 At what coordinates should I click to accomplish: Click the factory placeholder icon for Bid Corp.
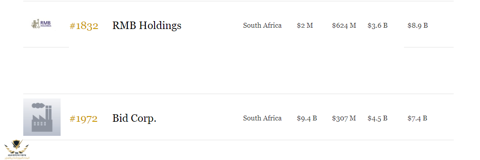[x=42, y=117]
